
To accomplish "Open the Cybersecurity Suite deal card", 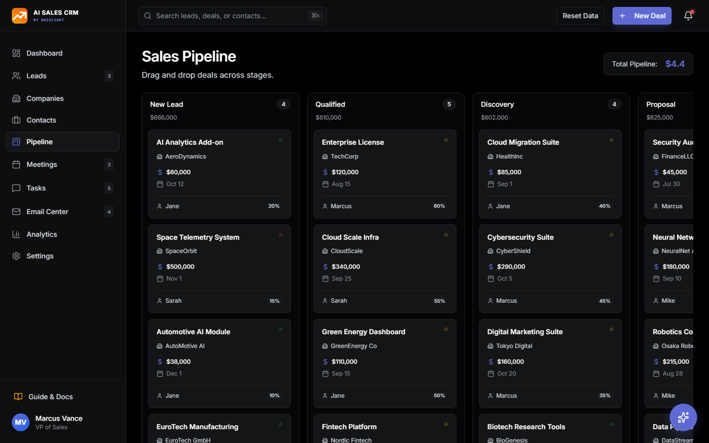I will click(x=550, y=269).
